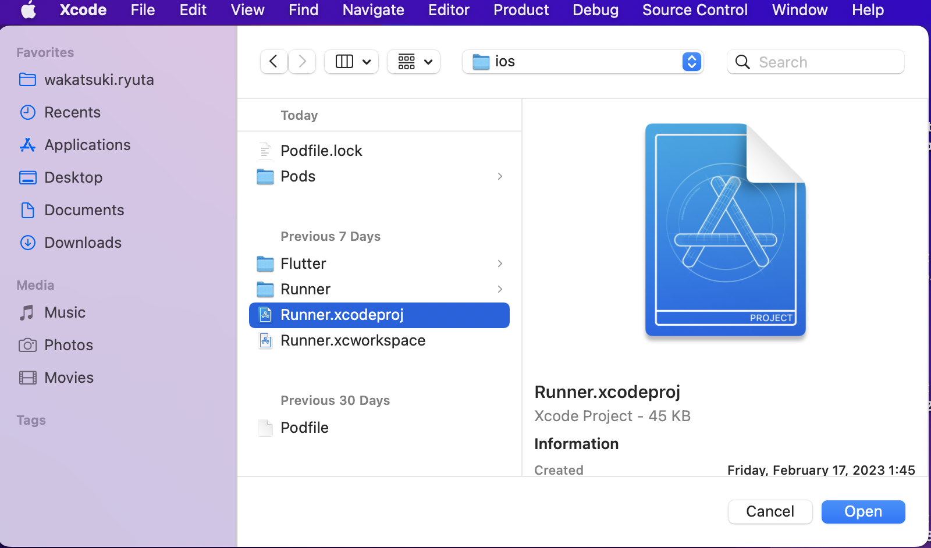
Task: Click the Runner.xcodeproj file icon
Action: point(265,315)
